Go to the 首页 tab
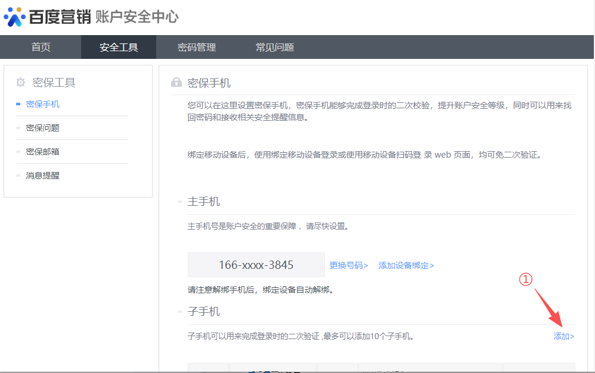This screenshot has width=595, height=373. click(41, 48)
